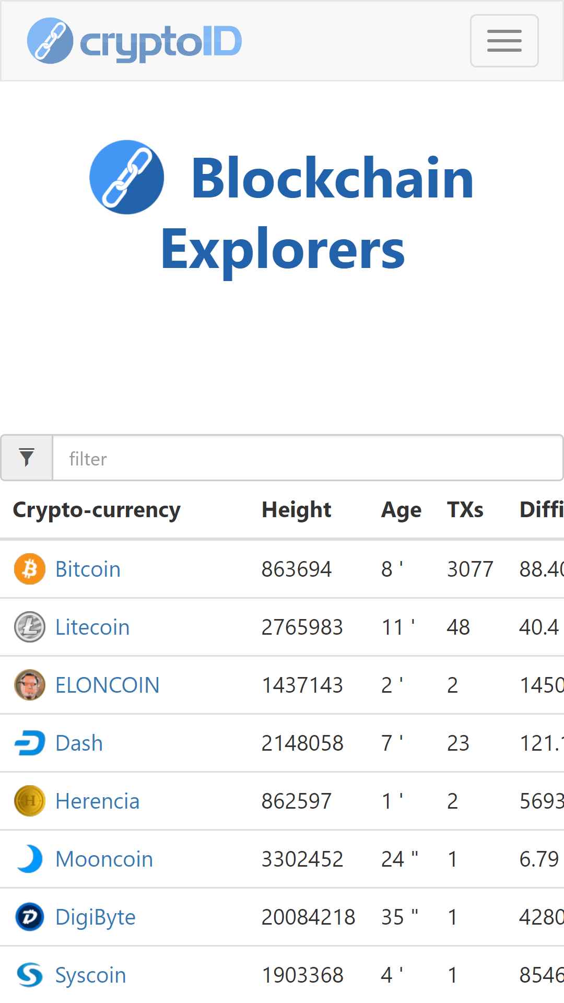Click the Litecoin coin icon
Image resolution: width=564 pixels, height=1003 pixels.
coord(29,627)
